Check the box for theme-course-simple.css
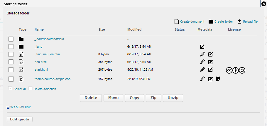This screenshot has width=267, height=126. pos(11,79)
